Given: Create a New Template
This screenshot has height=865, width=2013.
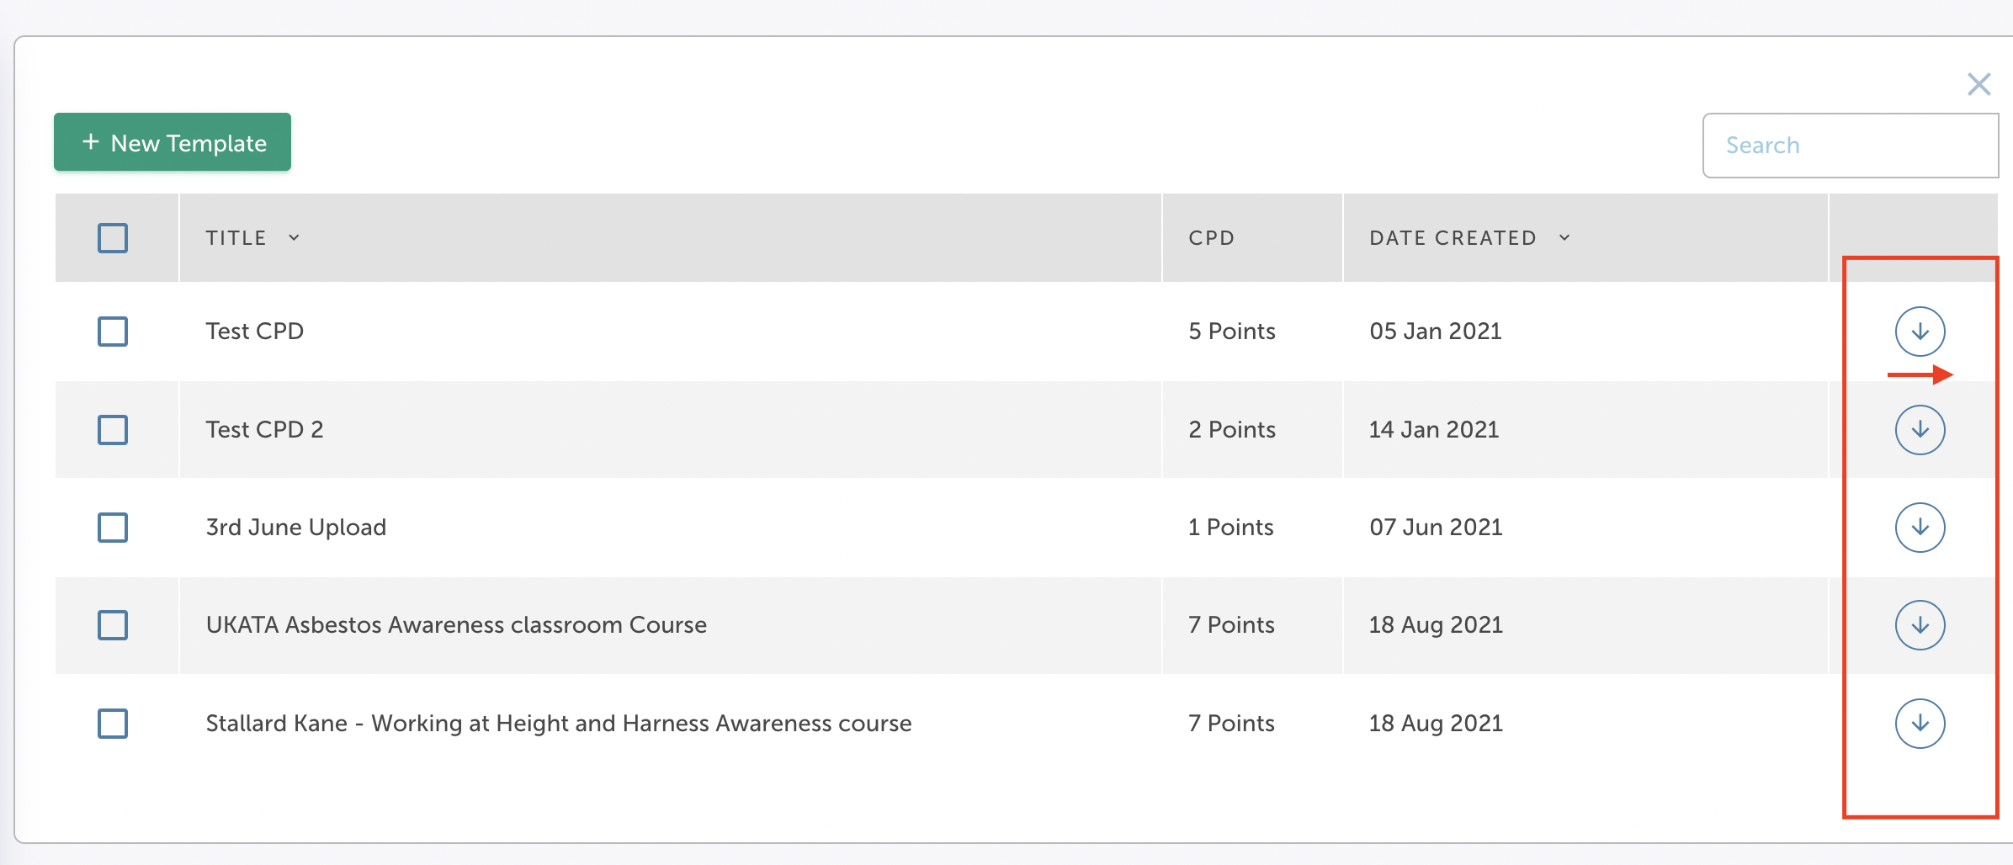Looking at the screenshot, I should coord(173,142).
